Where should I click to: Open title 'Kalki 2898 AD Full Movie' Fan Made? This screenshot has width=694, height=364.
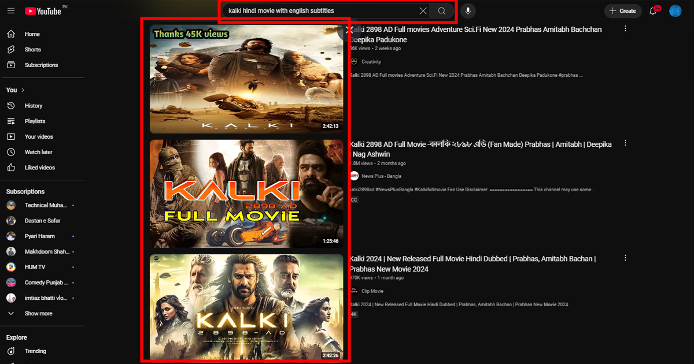pos(480,149)
